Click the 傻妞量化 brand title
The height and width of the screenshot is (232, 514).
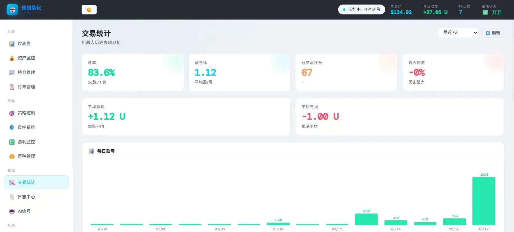31,8
